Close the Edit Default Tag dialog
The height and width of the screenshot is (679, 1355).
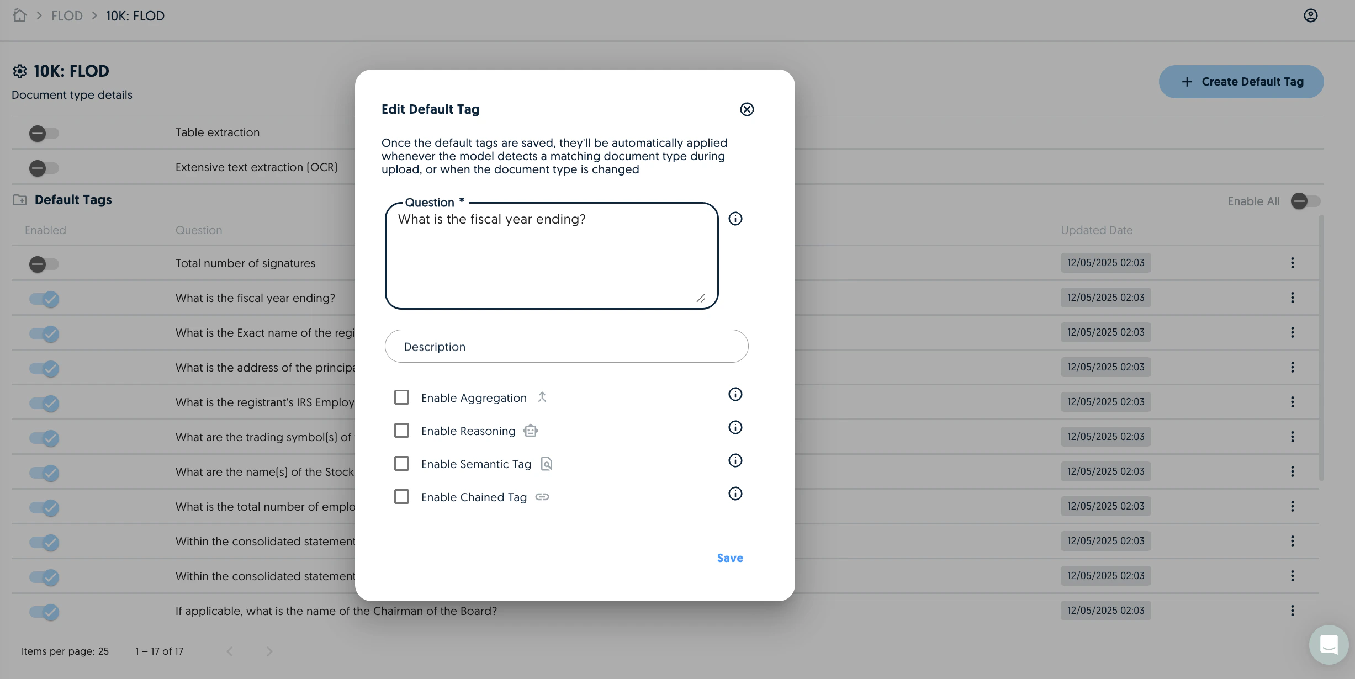pyautogui.click(x=747, y=109)
